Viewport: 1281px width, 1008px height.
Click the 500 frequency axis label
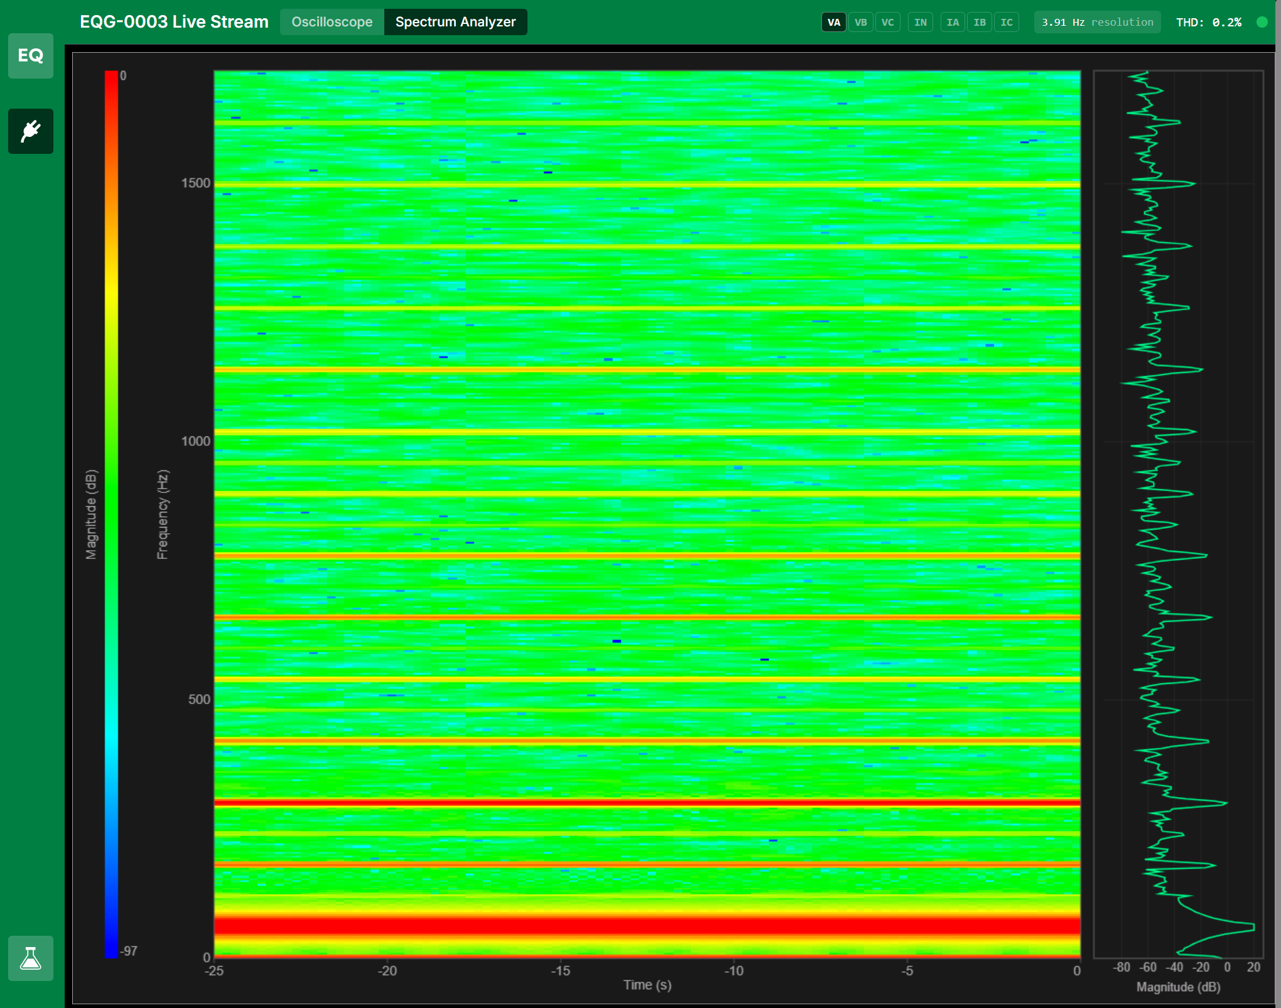[199, 700]
